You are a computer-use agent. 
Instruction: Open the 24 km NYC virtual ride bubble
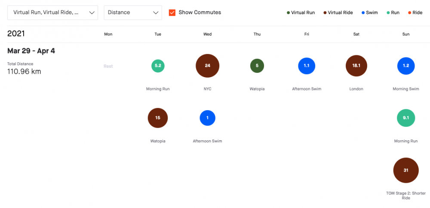coord(207,66)
